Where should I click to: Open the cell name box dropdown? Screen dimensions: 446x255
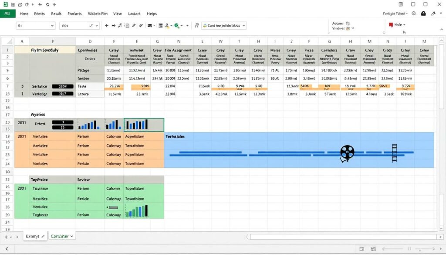[52, 26]
